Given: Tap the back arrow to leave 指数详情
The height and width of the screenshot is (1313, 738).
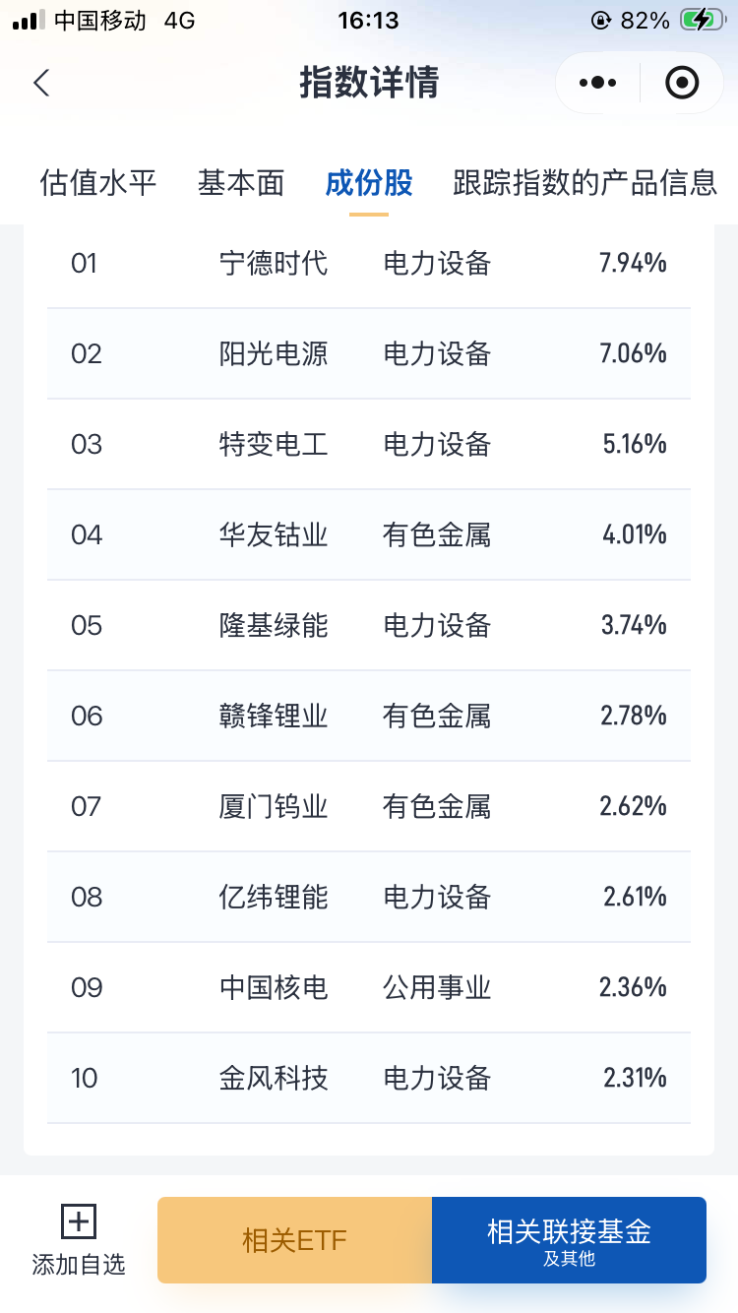Looking at the screenshot, I should (x=40, y=84).
